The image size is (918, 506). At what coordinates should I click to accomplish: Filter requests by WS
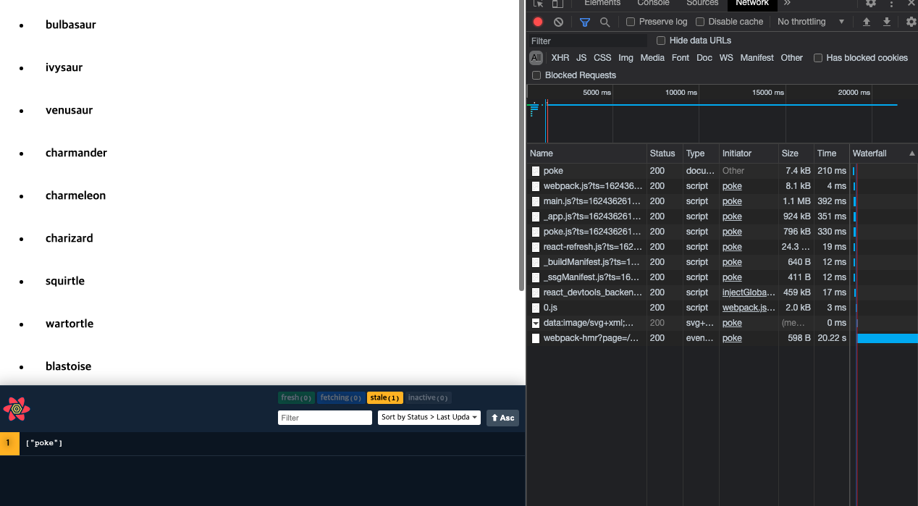pyautogui.click(x=726, y=58)
